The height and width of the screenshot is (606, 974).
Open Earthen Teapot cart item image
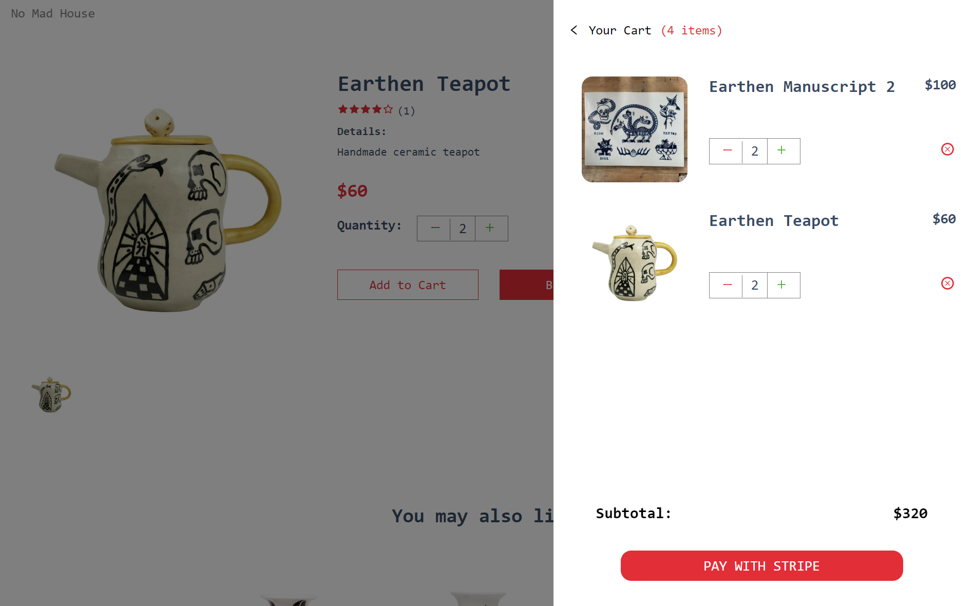(x=634, y=263)
